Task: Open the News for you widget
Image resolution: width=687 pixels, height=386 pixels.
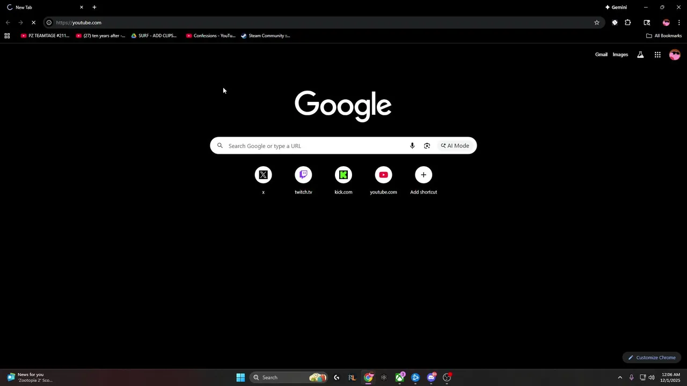Action: 30,377
